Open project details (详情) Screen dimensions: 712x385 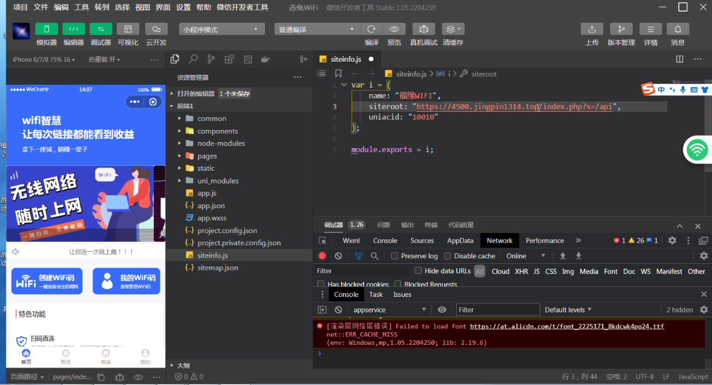650,29
